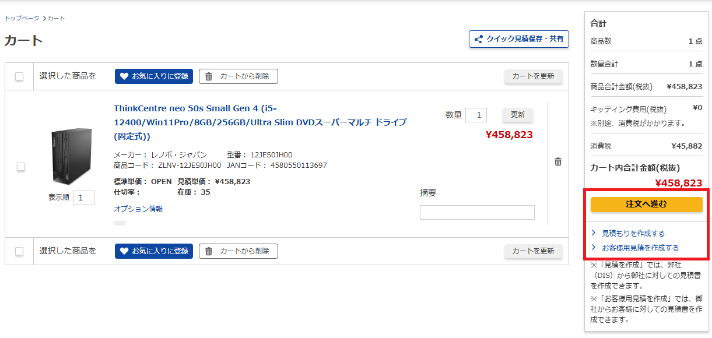Open オプション情報 section for the product
Viewport: 712px width, 338px height.
click(x=138, y=209)
